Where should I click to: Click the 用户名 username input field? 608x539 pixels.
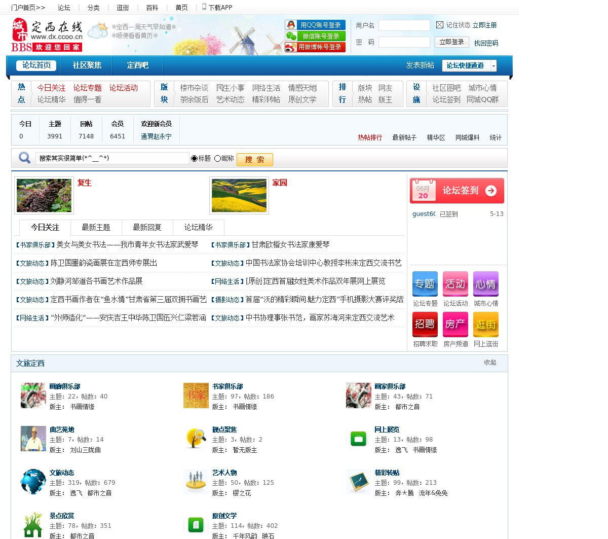click(404, 25)
